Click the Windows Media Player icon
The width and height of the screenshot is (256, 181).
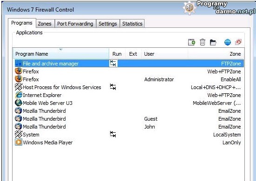19,142
